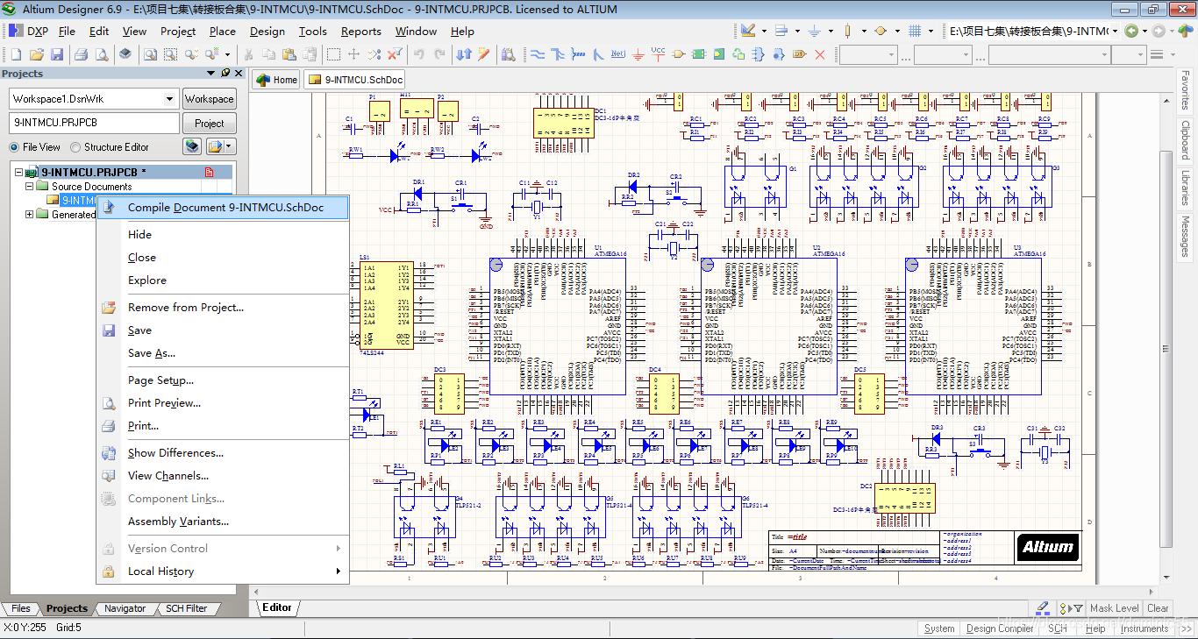1198x639 pixels.
Task: Click the clear filter icon with red X
Action: tap(395, 54)
